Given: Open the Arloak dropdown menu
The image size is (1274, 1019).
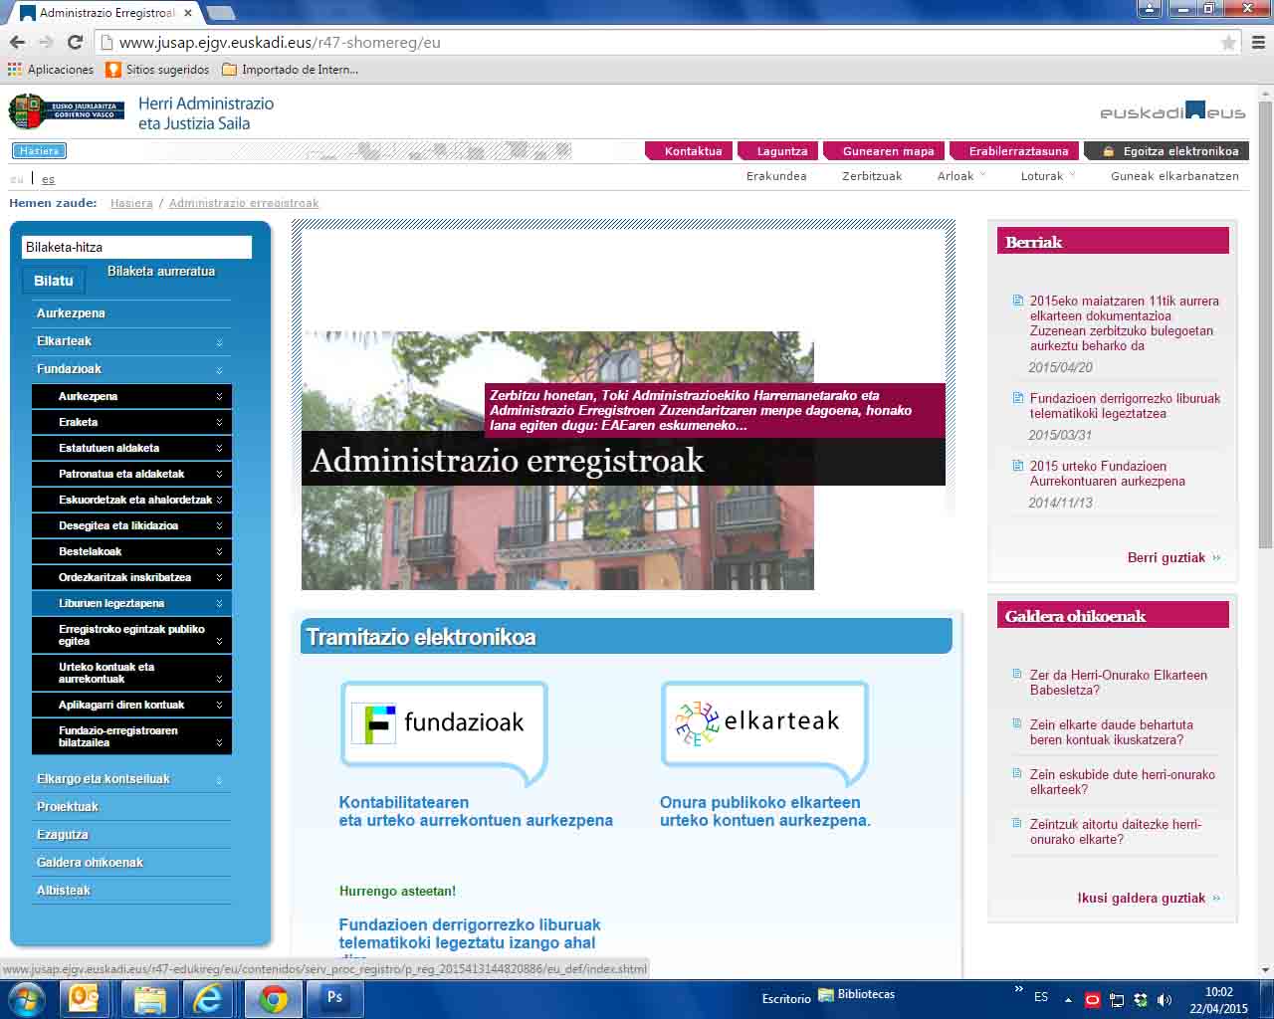Looking at the screenshot, I should point(960,176).
